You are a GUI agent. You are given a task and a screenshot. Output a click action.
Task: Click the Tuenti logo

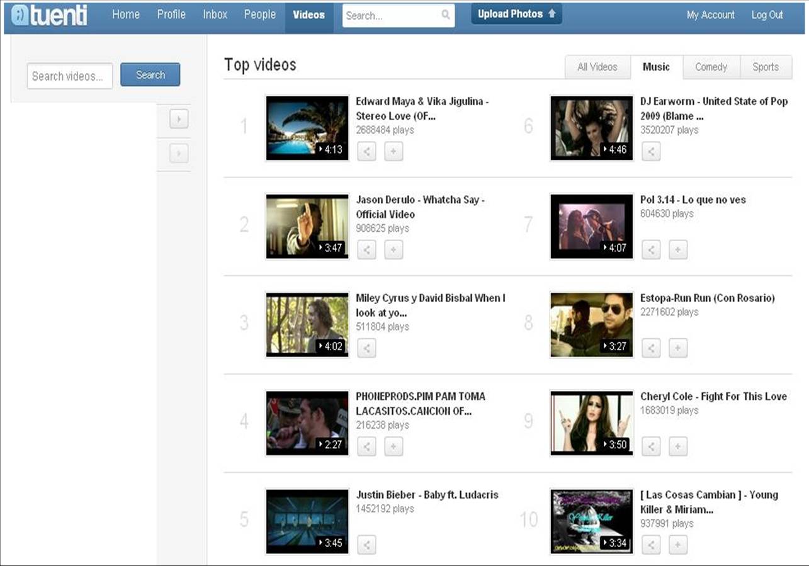(x=50, y=15)
